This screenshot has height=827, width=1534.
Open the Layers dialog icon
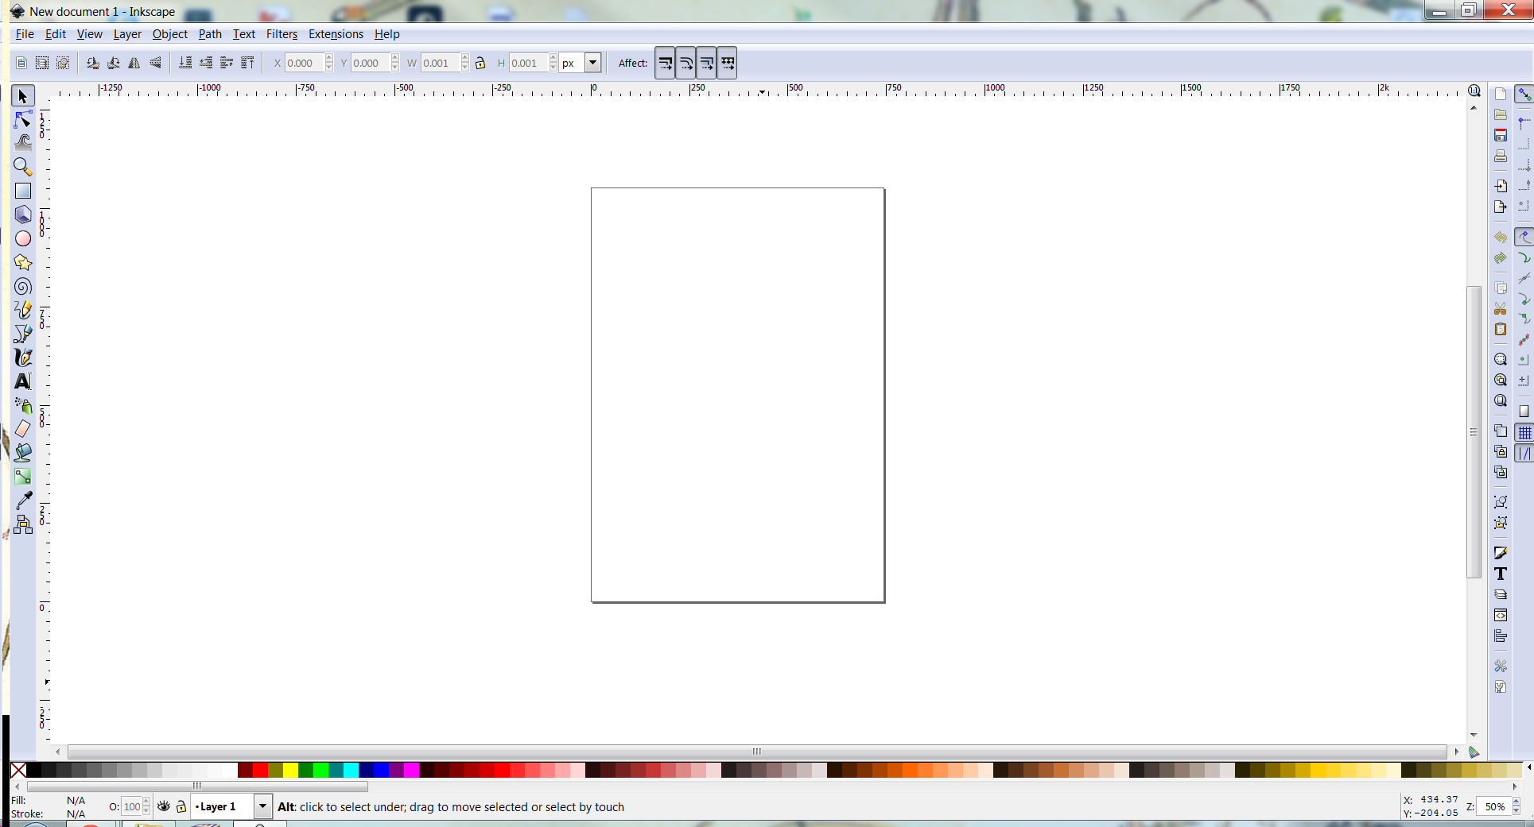click(x=1501, y=594)
